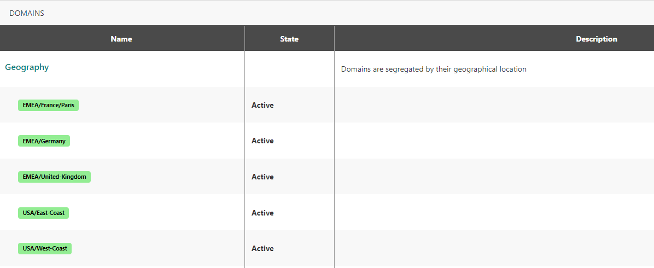
Task: Click the Geography description text
Action: [x=434, y=69]
